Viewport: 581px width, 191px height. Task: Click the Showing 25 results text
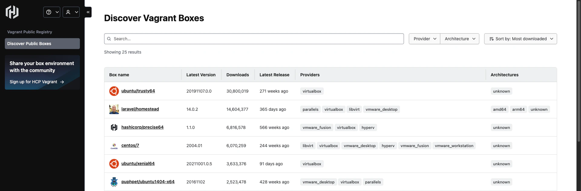(x=123, y=52)
